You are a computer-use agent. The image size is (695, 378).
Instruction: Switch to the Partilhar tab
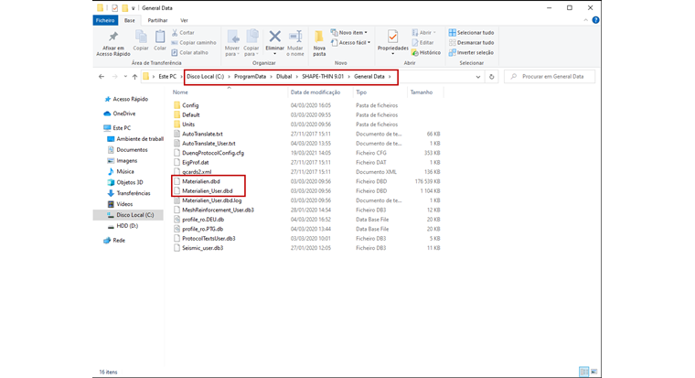click(x=157, y=20)
